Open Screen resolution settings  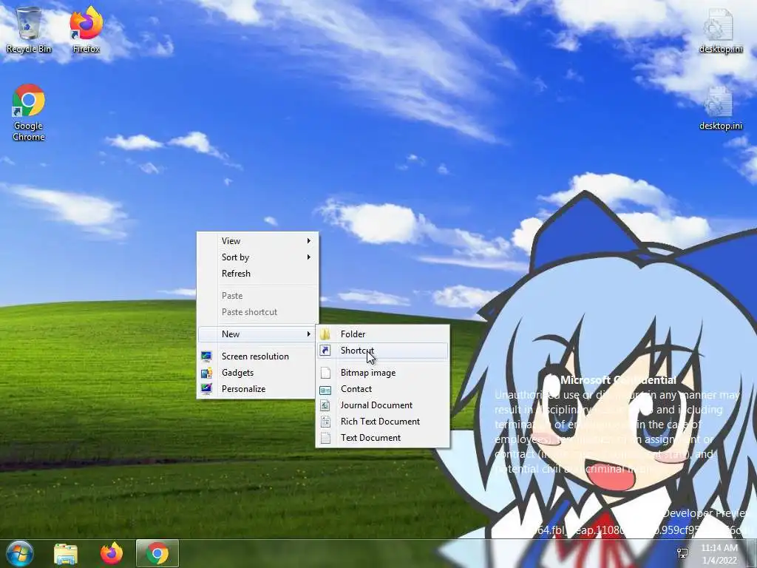257,356
